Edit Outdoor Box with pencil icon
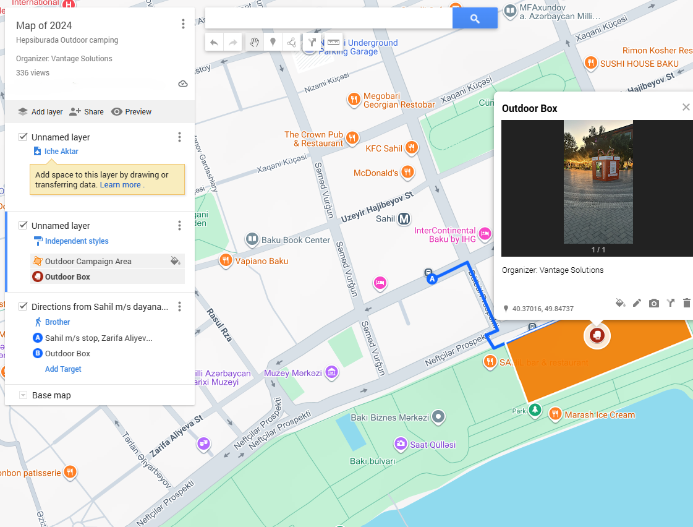693x527 pixels. [637, 303]
